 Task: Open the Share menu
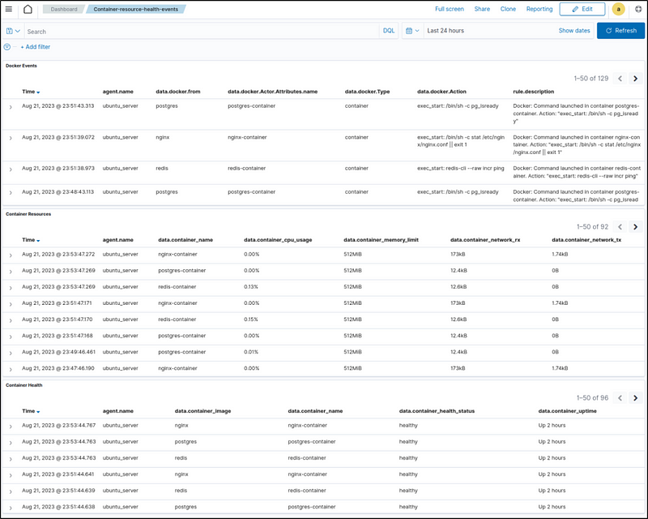[482, 9]
